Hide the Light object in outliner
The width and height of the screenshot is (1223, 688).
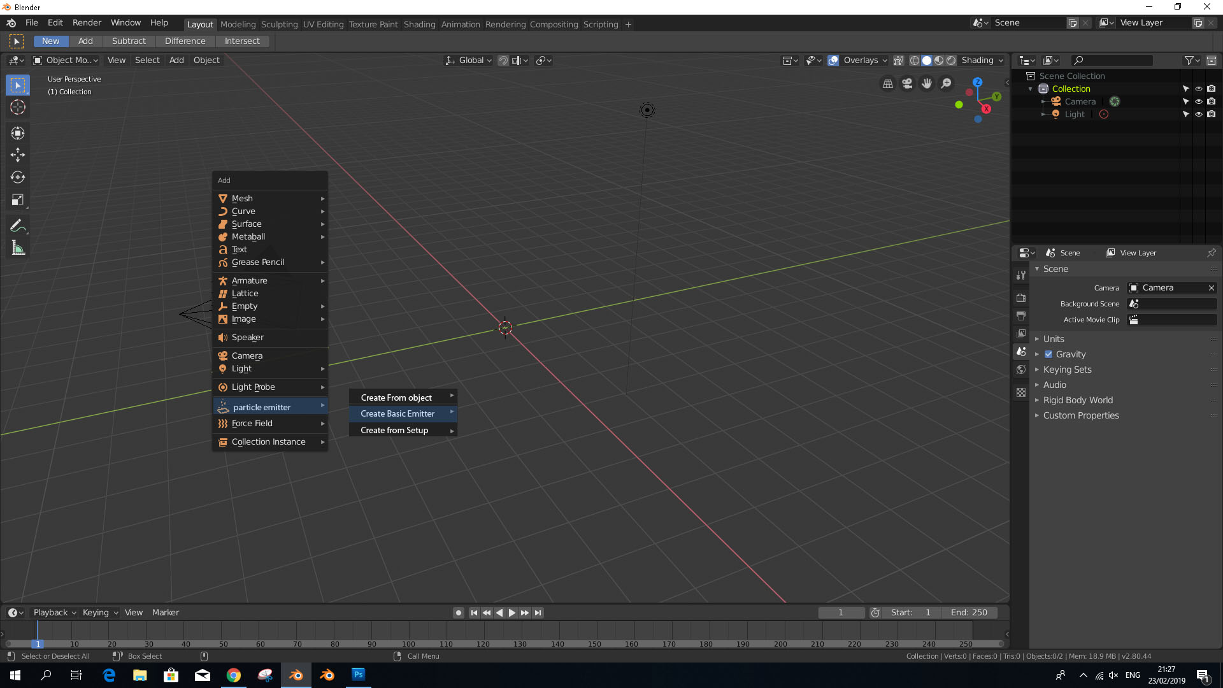point(1198,114)
